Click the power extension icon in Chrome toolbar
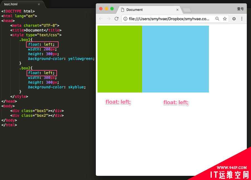Image resolution: width=251 pixels, height=180 pixels. tap(234, 19)
